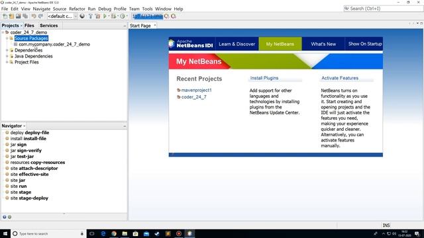Open the Refactor menu
This screenshot has width=424, height=238.
77,9
